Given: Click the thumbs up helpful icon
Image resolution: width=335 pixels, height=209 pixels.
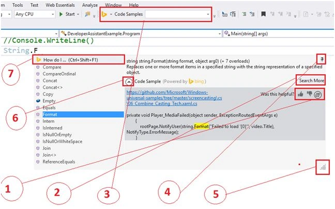Looking at the screenshot, I should tap(300, 94).
